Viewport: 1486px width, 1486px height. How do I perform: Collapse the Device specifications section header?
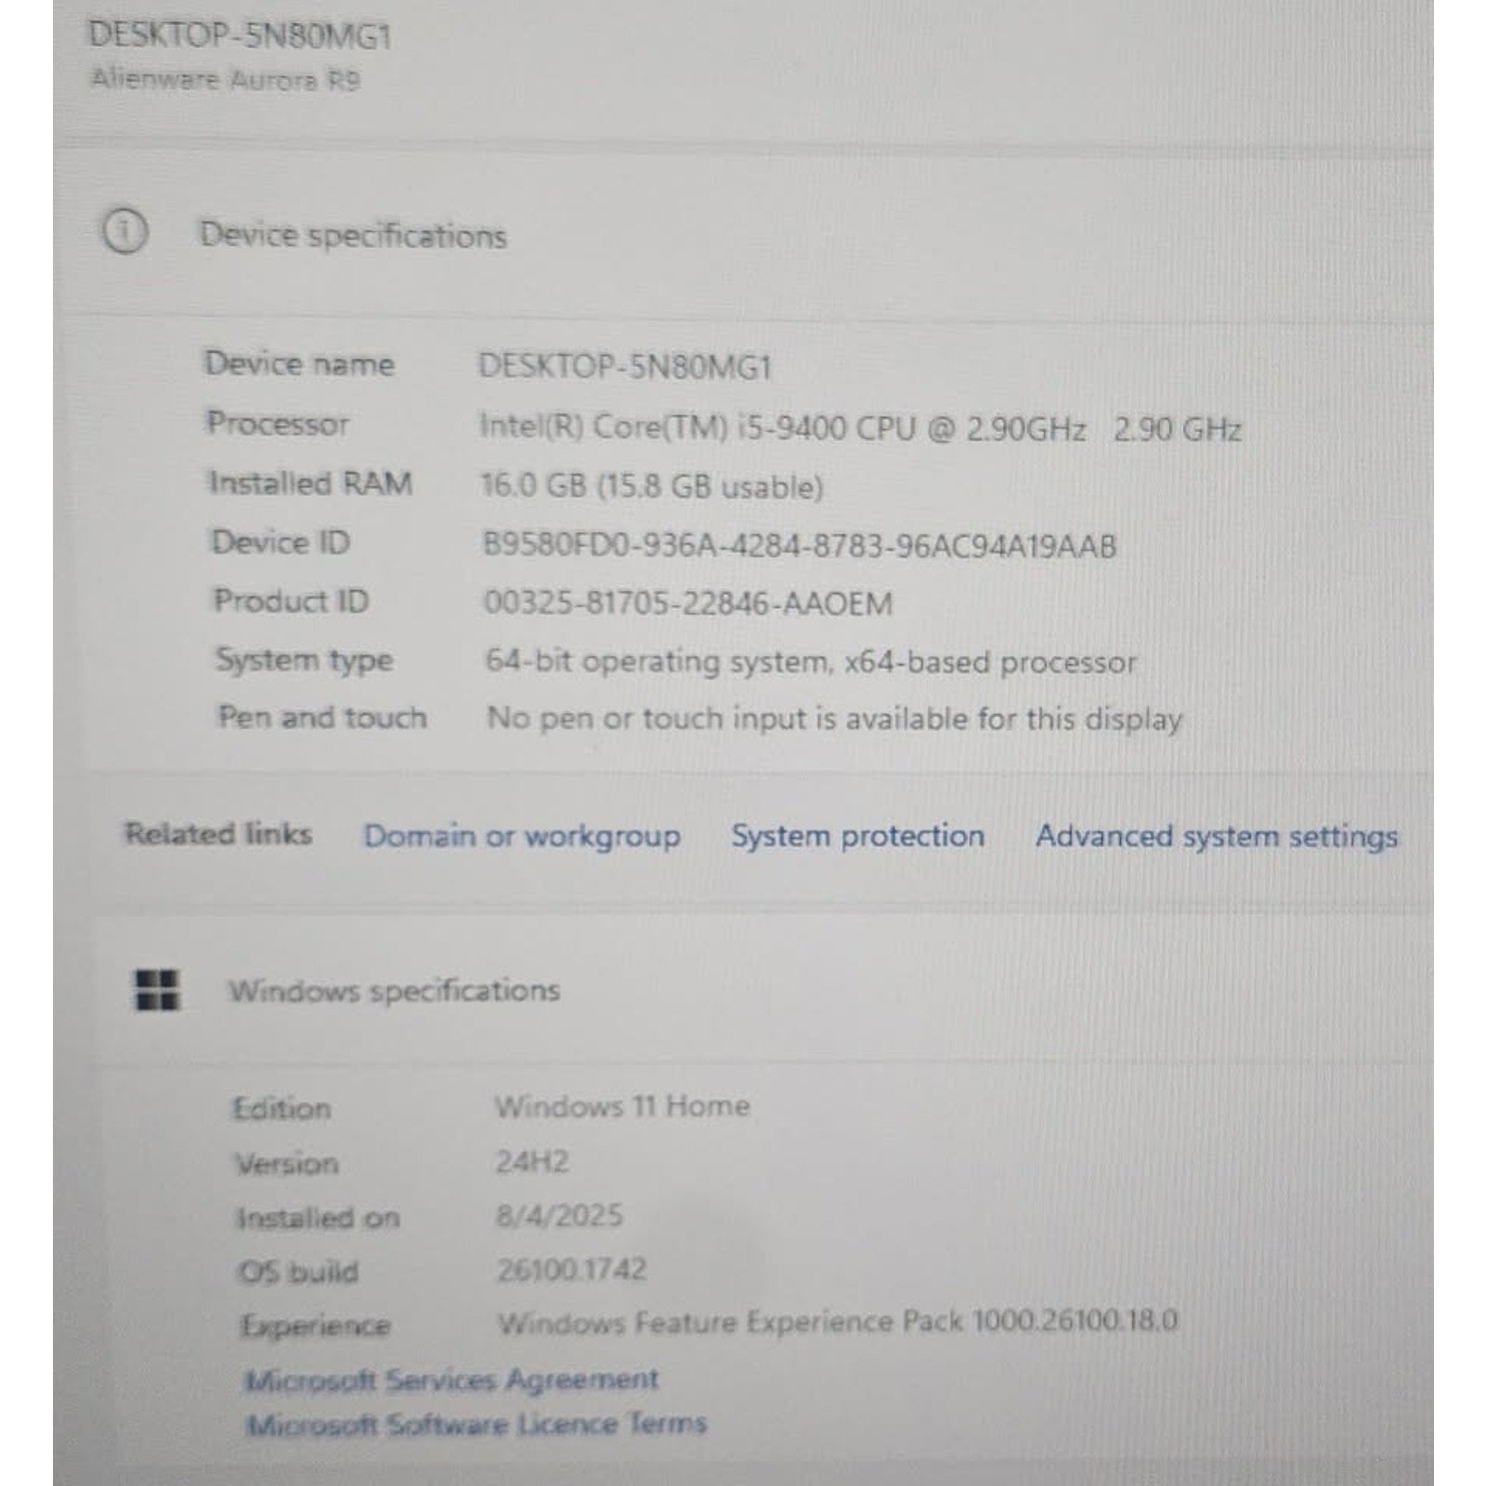pyautogui.click(x=353, y=236)
